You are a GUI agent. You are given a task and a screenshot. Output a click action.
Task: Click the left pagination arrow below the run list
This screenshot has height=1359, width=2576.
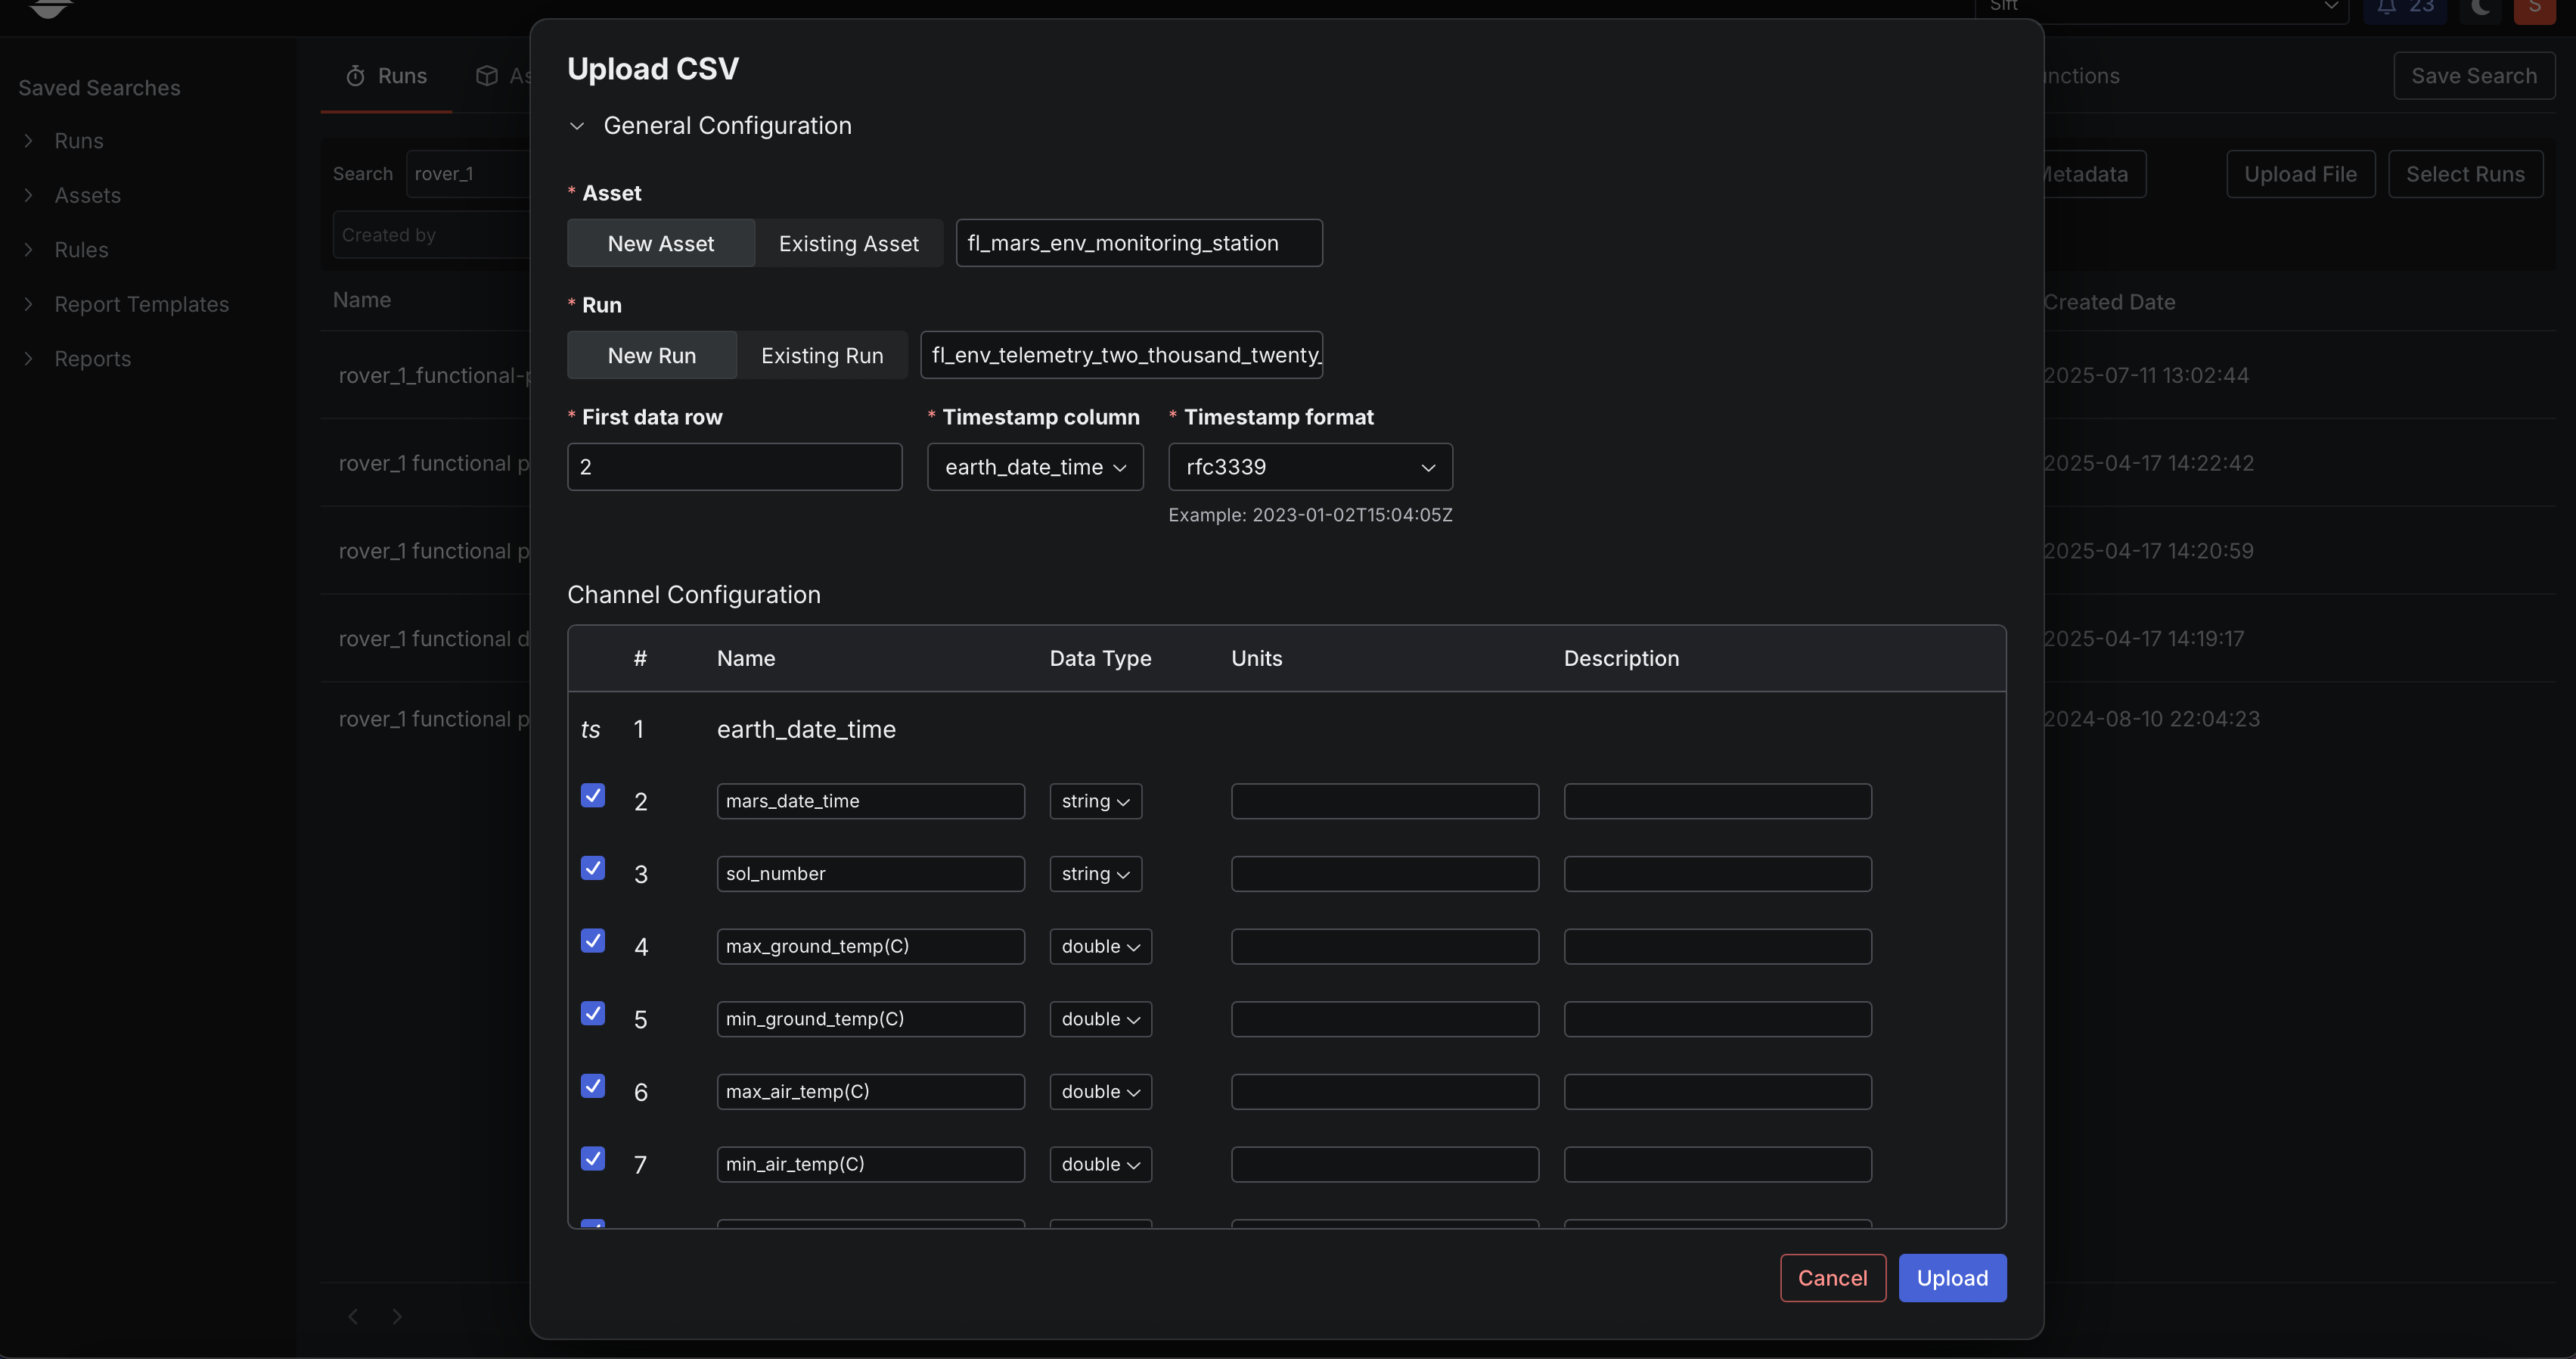352,1316
